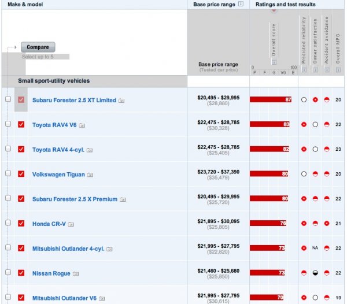The width and height of the screenshot is (347, 304).
Task: Click Owner satisfaction info icon
Action: 315,70
